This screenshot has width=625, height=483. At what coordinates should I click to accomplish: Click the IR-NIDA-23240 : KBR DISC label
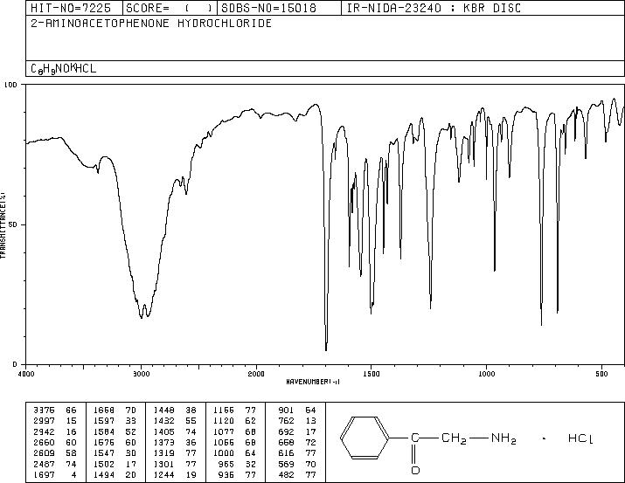point(434,8)
